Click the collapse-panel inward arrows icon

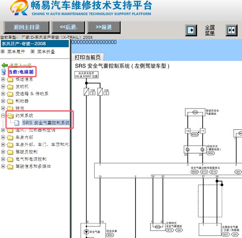[x=231, y=30]
